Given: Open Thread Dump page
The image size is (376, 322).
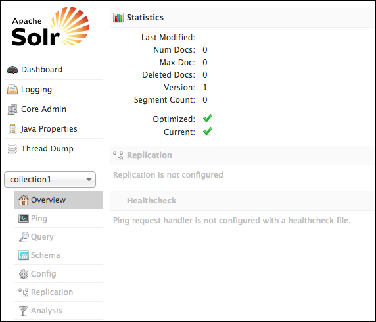Looking at the screenshot, I should click(x=53, y=149).
